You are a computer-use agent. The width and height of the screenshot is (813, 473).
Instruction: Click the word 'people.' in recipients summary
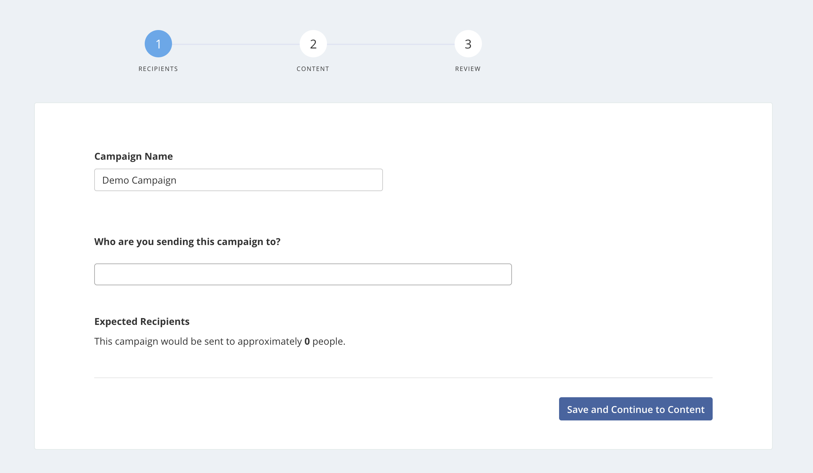329,341
